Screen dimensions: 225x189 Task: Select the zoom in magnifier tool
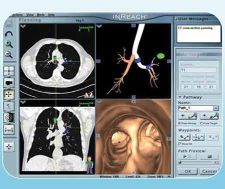point(8,44)
